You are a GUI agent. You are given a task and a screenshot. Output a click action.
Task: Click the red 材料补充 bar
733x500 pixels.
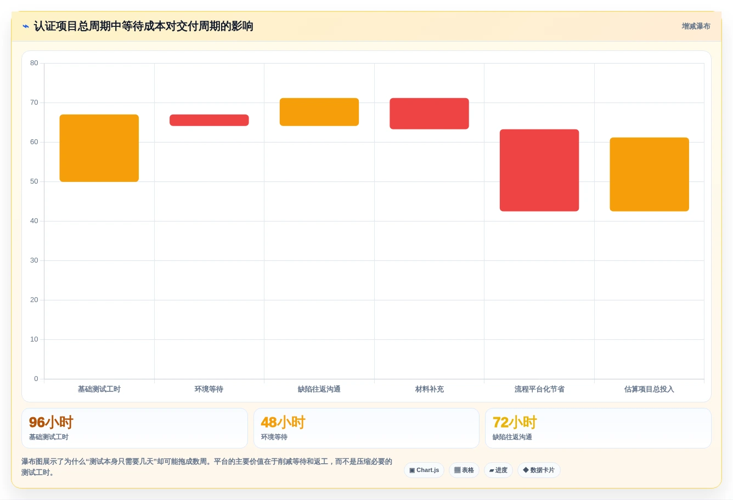[429, 113]
